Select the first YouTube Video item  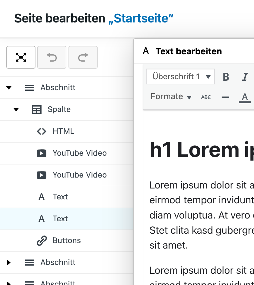pos(79,153)
